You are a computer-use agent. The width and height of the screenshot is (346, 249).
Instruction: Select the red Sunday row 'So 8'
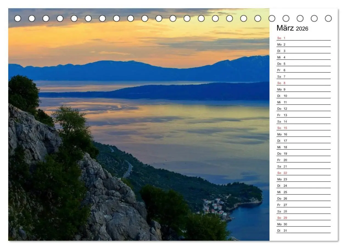click(x=303, y=83)
